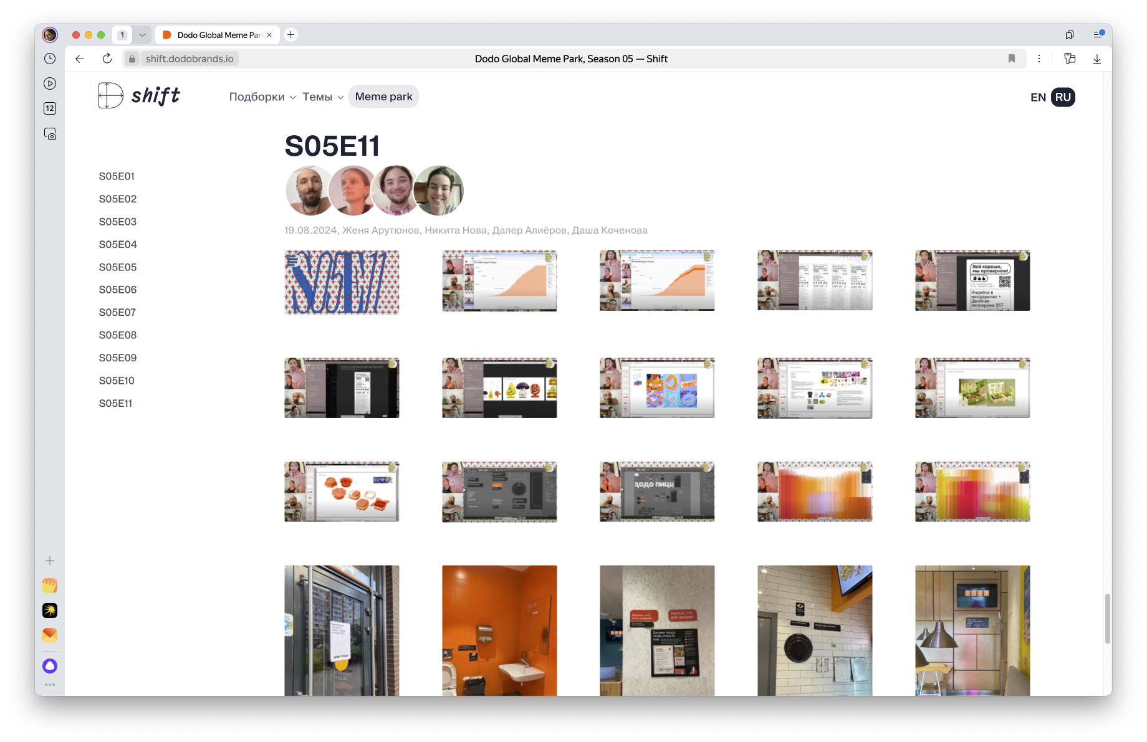Image resolution: width=1147 pixels, height=742 pixels.
Task: Click the screenshot camera sidebar icon
Action: (50, 134)
